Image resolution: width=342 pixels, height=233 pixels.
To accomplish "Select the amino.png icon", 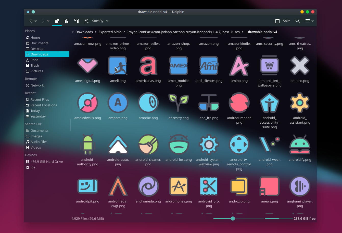I will (239, 66).
